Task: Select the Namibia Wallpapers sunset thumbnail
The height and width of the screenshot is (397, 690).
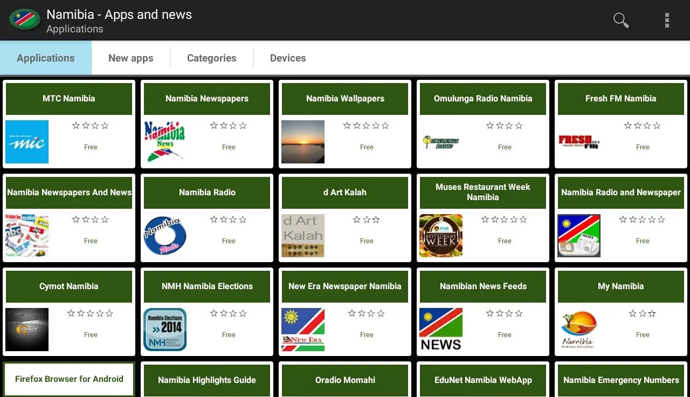Action: coord(303,142)
